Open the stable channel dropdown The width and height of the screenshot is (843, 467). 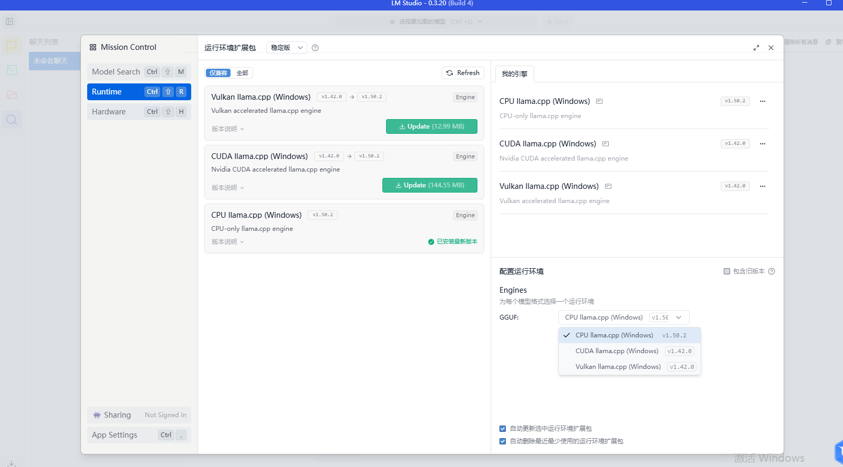(287, 48)
